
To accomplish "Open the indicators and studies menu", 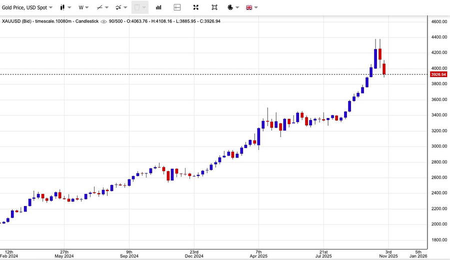I will (121, 7).
